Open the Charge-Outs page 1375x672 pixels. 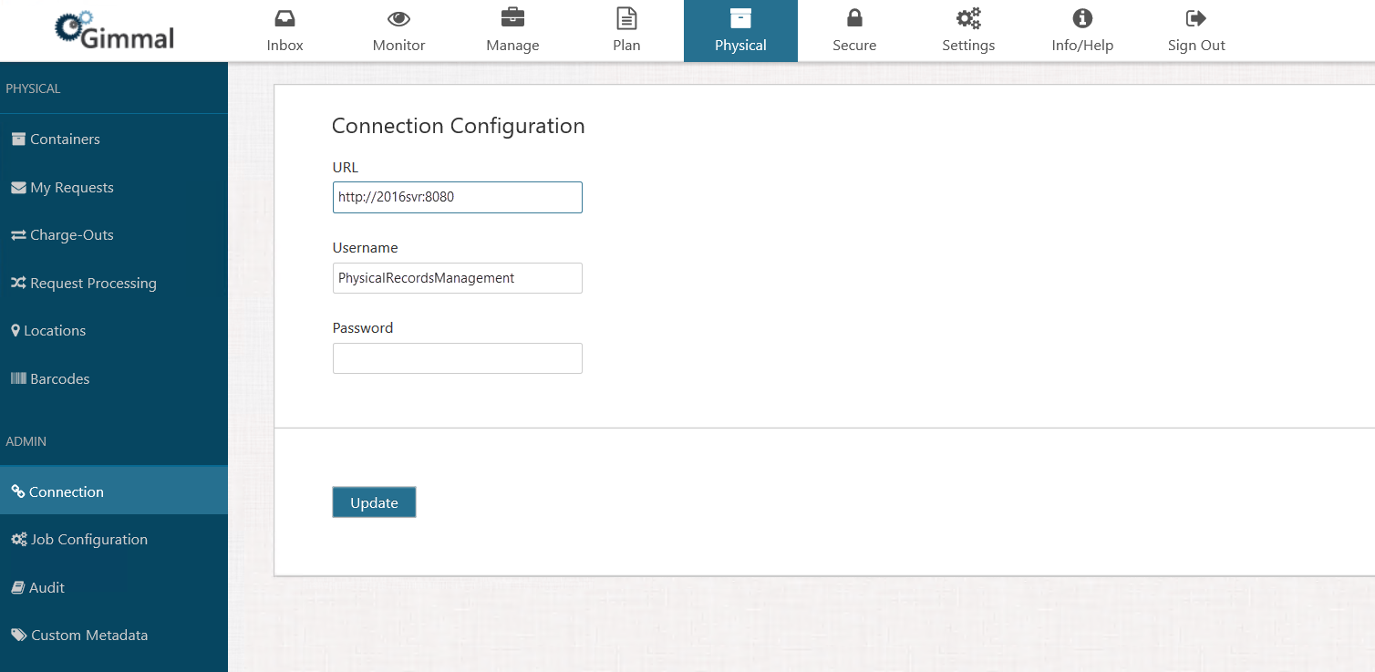coord(71,235)
